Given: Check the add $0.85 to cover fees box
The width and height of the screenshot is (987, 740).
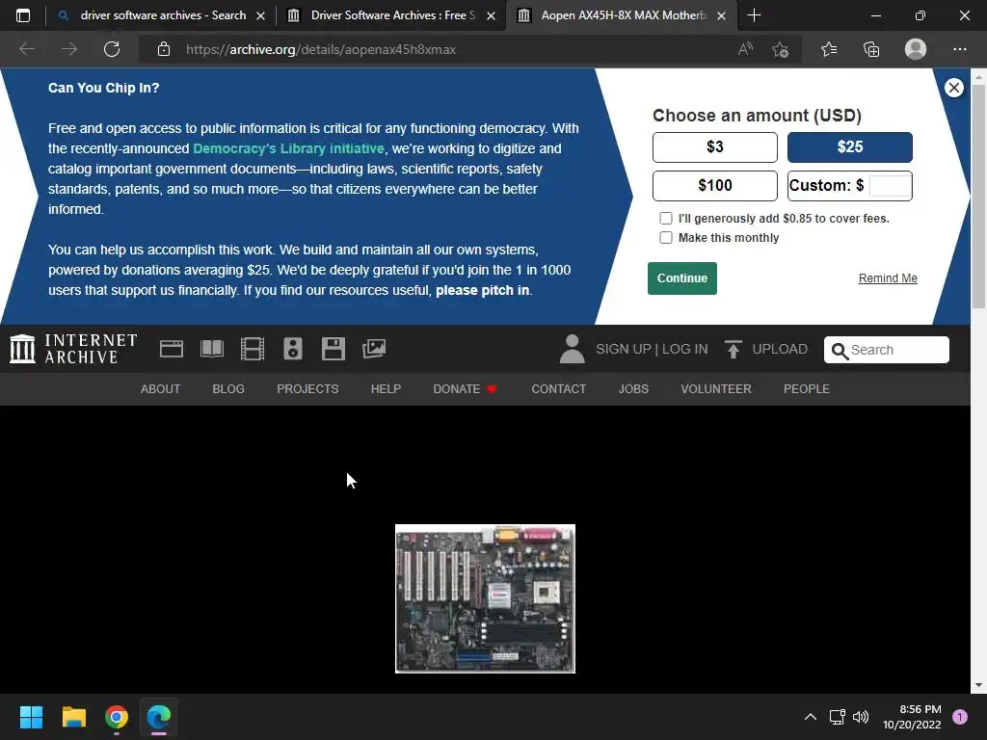Looking at the screenshot, I should click(665, 219).
